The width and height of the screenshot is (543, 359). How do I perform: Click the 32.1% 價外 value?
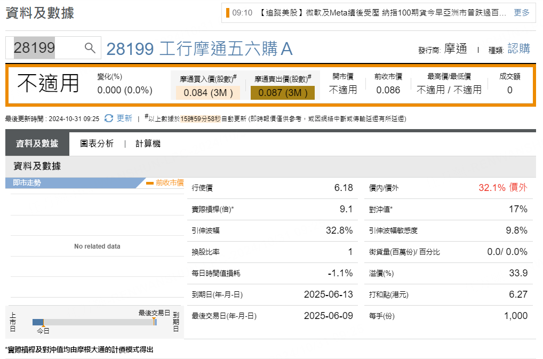point(503,188)
